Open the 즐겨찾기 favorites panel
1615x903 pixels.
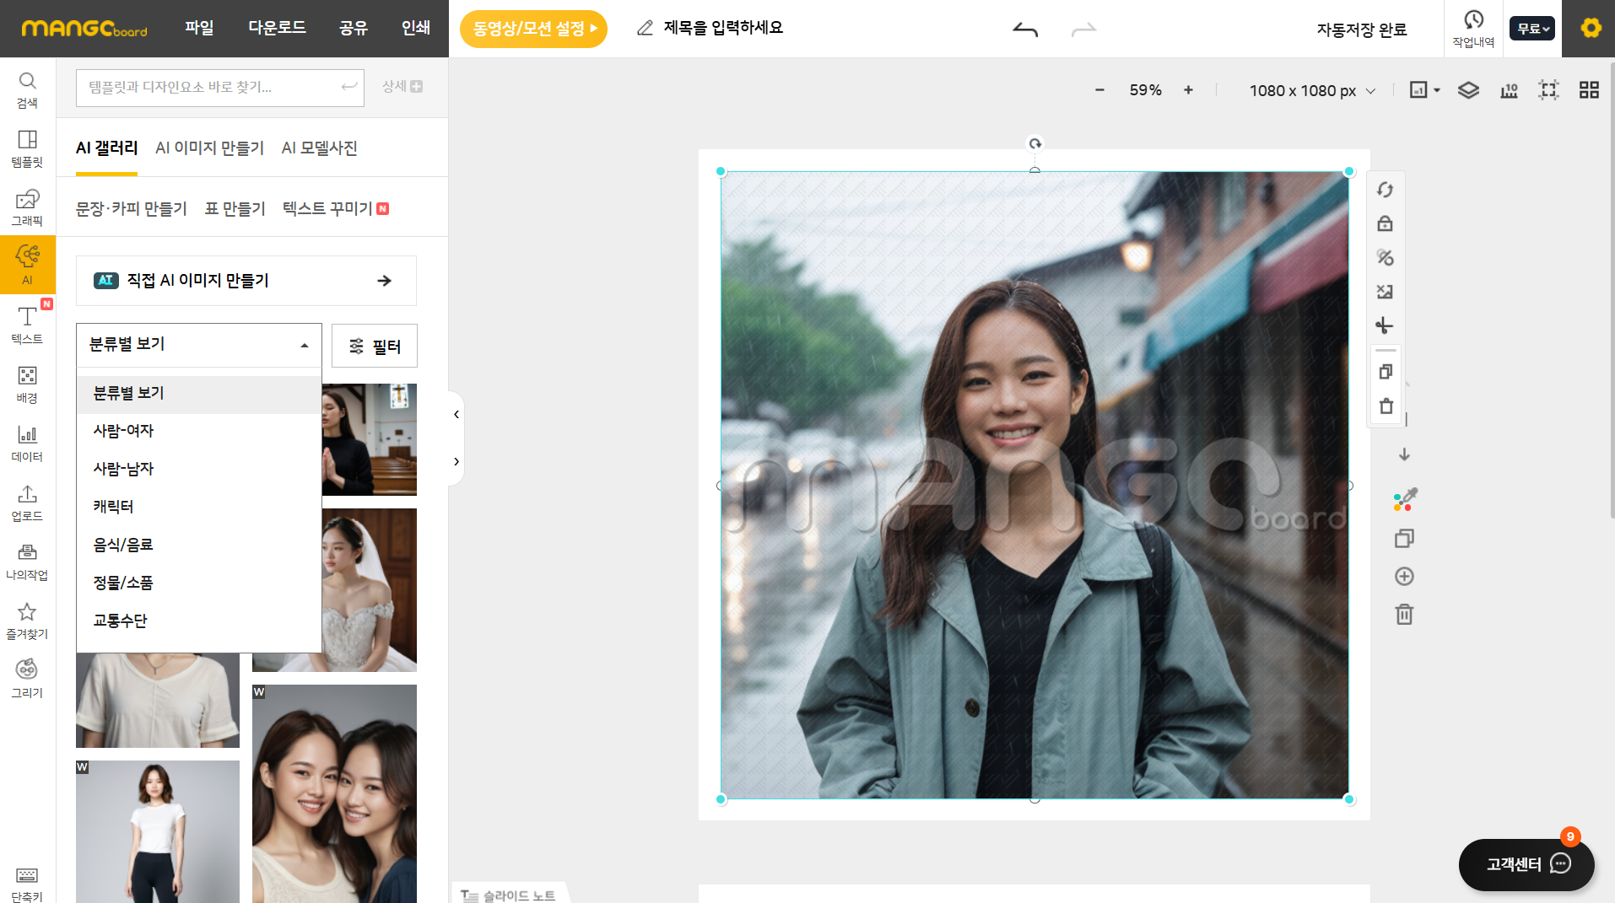click(x=27, y=621)
